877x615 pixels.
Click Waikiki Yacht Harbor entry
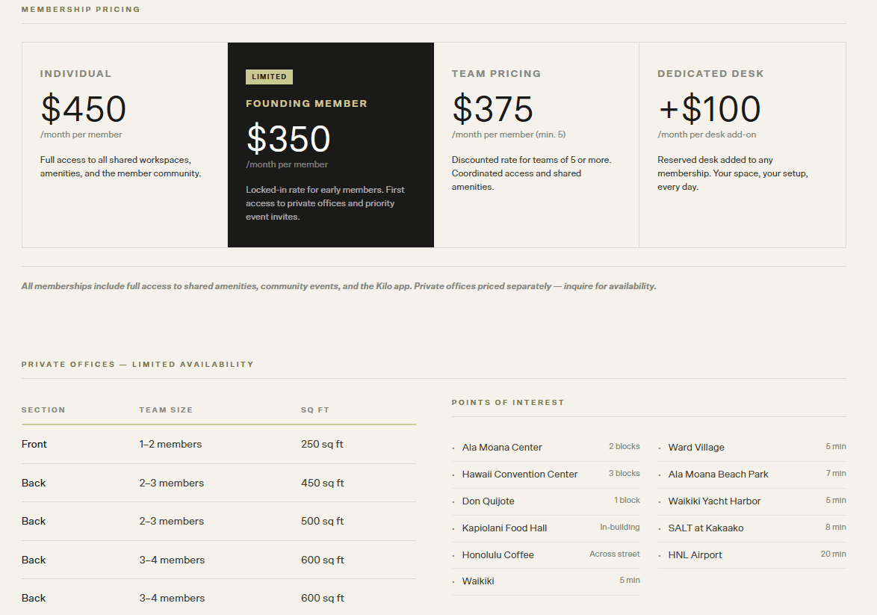752,501
